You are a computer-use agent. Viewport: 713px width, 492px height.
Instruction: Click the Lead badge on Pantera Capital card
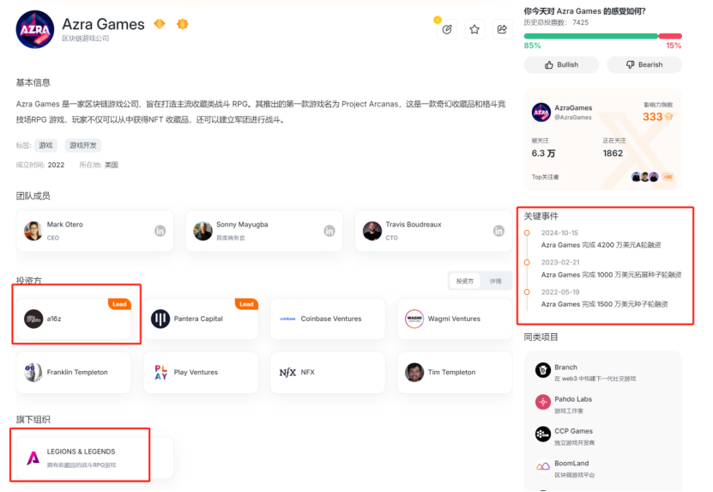pos(246,304)
